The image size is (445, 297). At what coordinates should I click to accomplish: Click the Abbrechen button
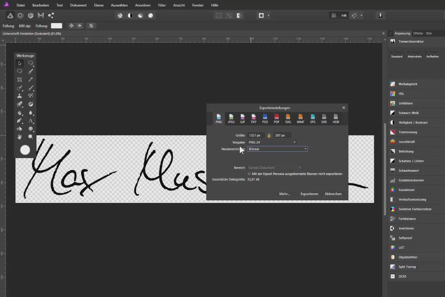click(x=333, y=194)
